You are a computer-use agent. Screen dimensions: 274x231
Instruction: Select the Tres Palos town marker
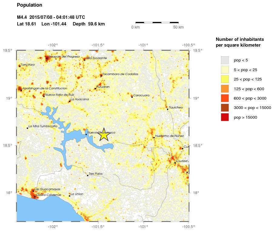coord(88,175)
